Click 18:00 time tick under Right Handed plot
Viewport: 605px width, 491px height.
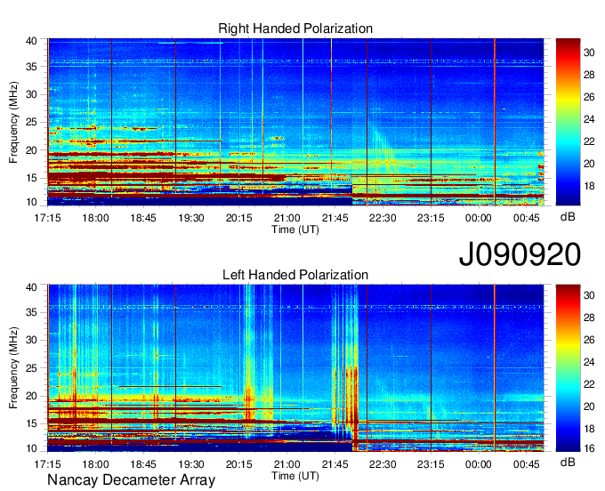95,218
